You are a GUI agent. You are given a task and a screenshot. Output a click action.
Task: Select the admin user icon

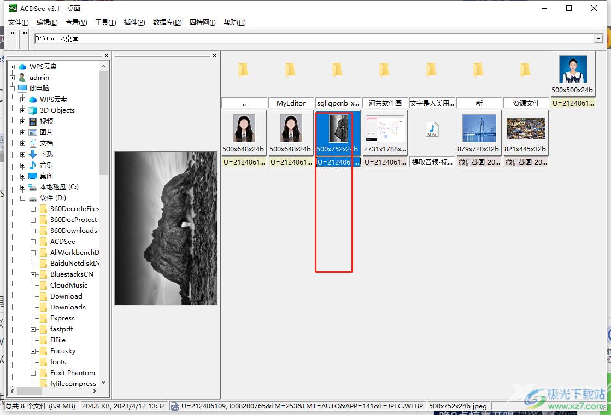point(22,78)
